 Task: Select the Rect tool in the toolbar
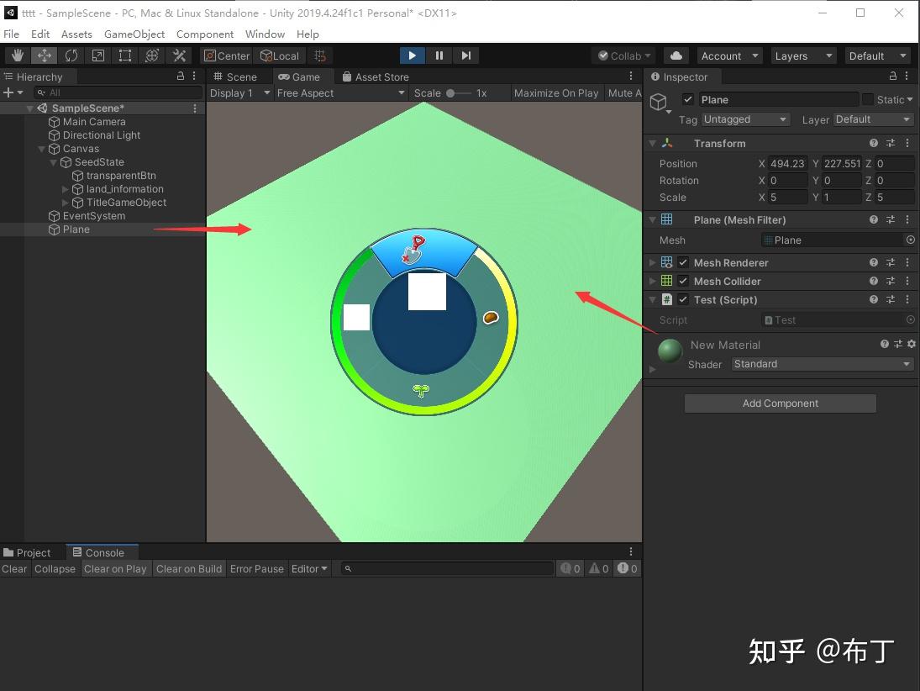pos(125,55)
